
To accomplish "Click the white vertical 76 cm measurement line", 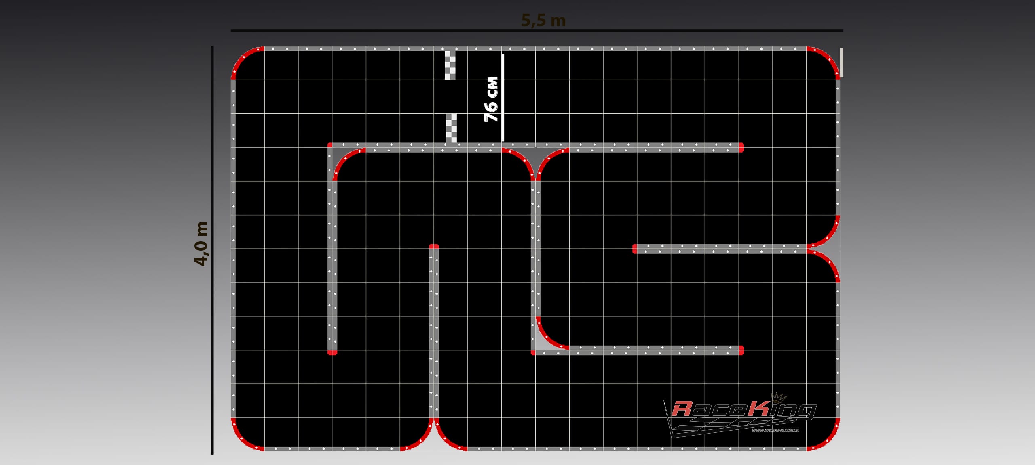I will (503, 98).
